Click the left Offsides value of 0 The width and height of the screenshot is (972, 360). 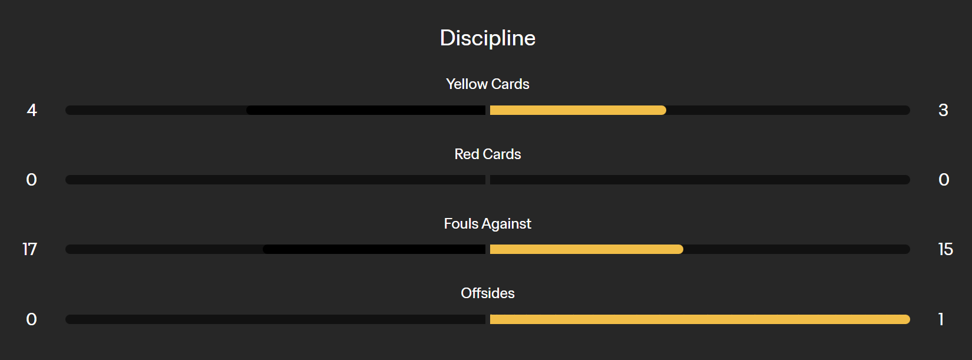click(x=32, y=319)
